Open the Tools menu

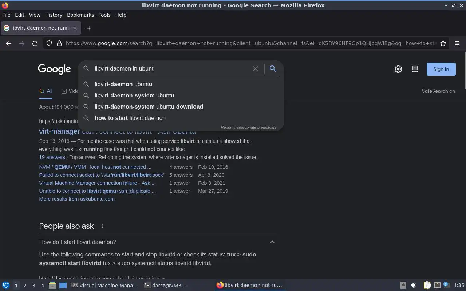104,15
